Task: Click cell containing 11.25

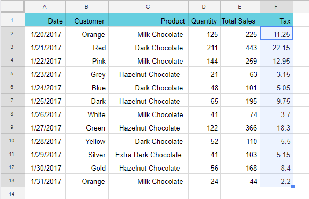Action: click(x=276, y=33)
